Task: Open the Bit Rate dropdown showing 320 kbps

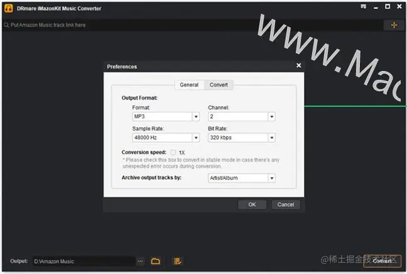Action: (x=241, y=138)
